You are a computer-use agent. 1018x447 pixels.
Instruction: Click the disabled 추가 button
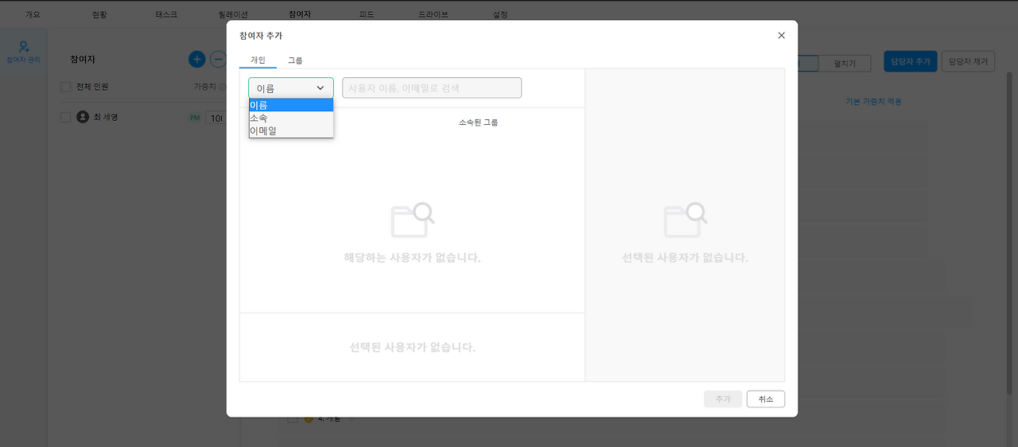[x=723, y=399]
